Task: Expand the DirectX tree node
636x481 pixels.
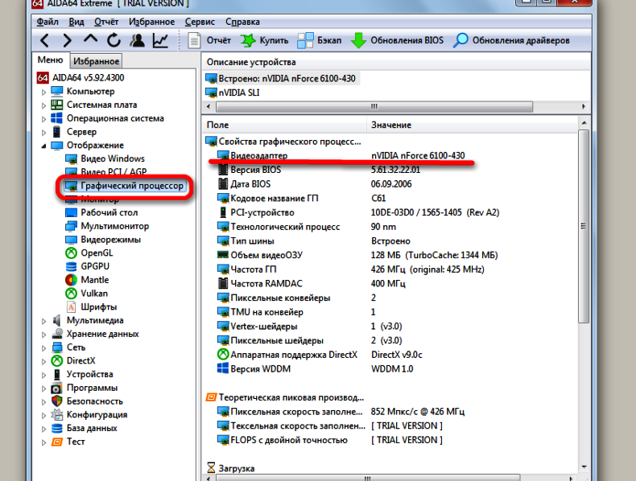Action: (43, 361)
